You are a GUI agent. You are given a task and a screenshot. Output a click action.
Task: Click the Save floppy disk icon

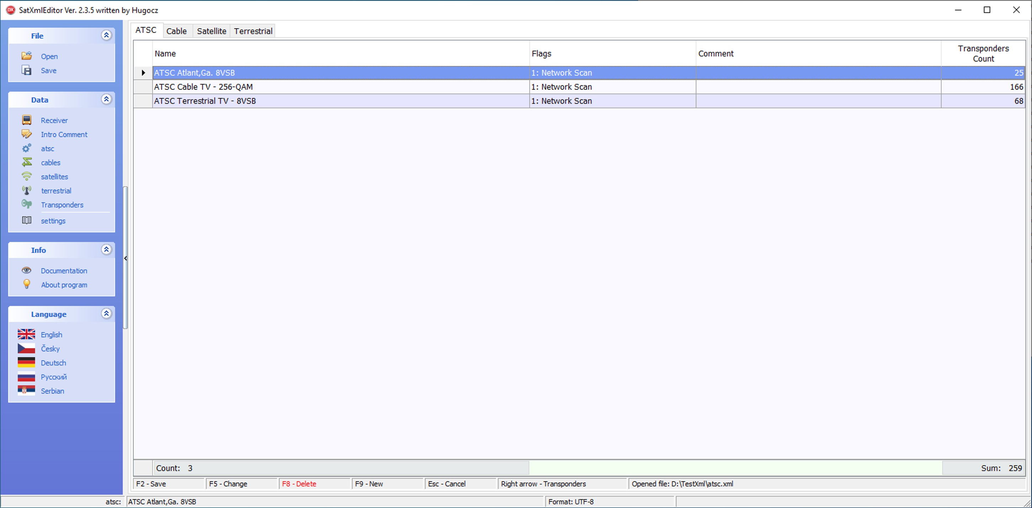click(x=26, y=70)
